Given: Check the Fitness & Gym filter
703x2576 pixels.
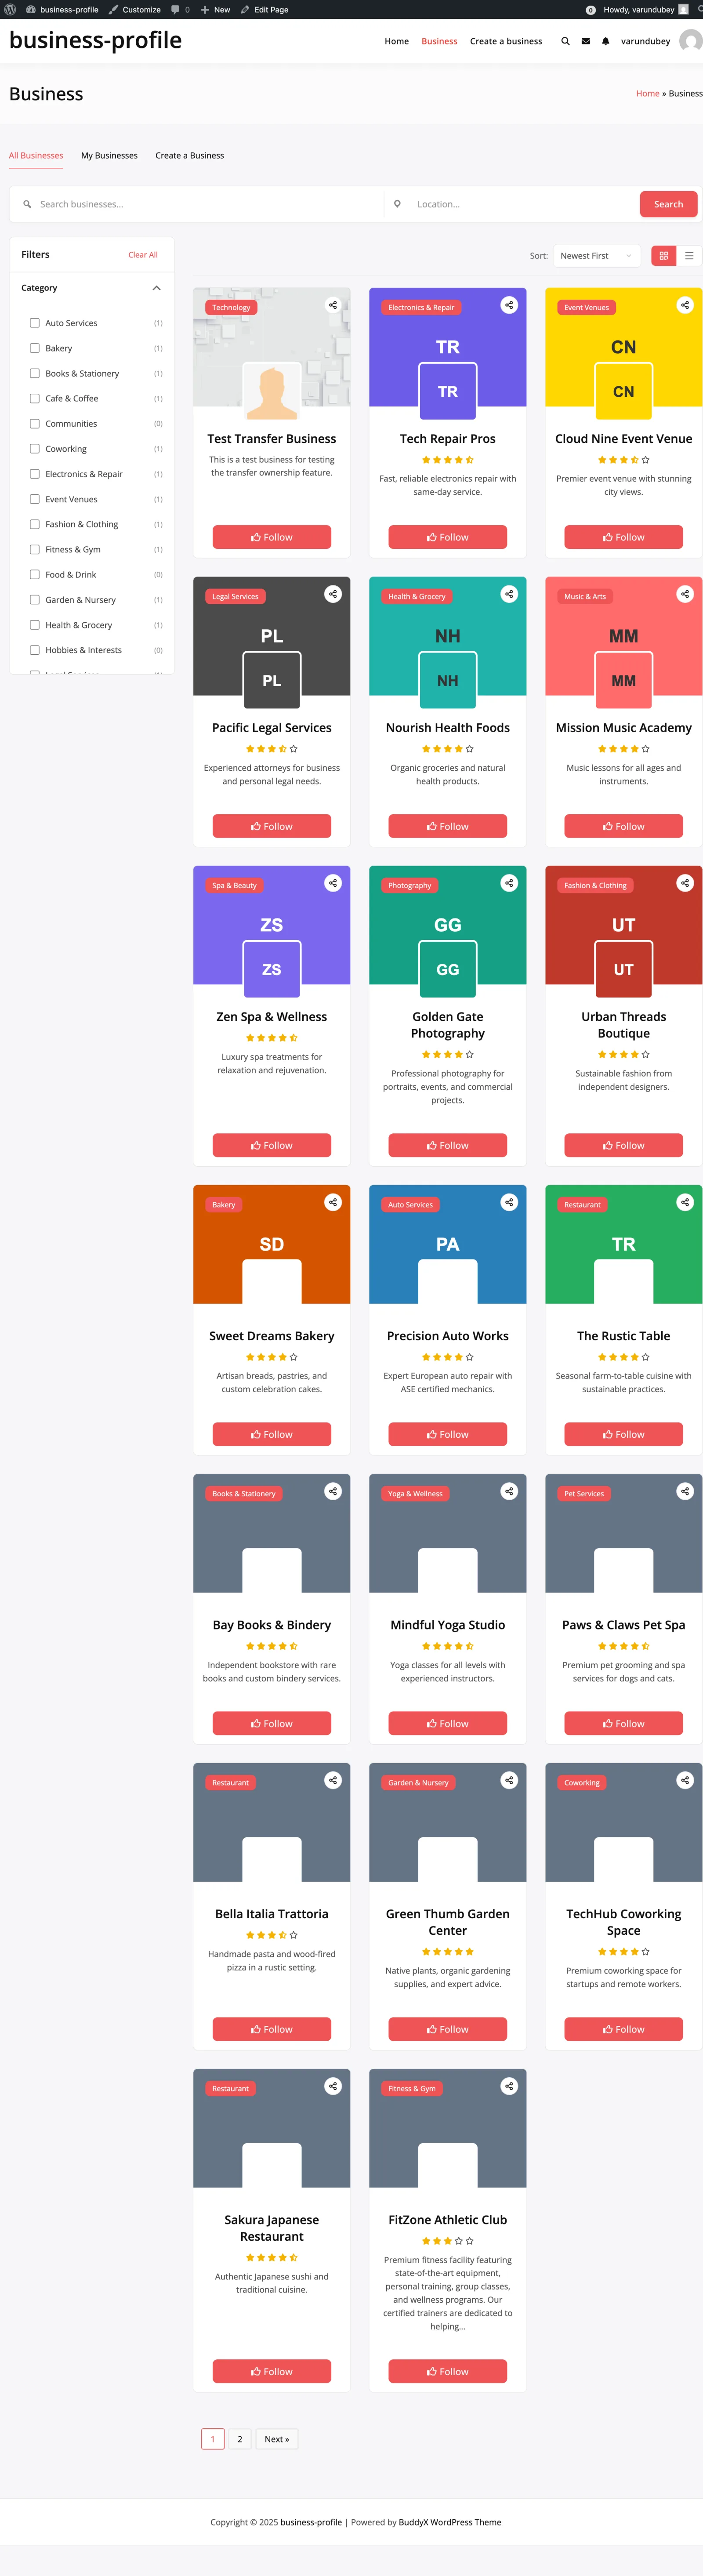Looking at the screenshot, I should click(x=35, y=549).
